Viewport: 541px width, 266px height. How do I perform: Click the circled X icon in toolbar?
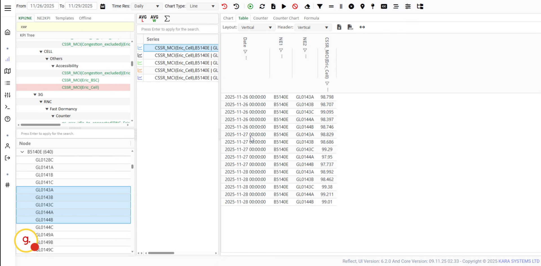[x=351, y=6]
